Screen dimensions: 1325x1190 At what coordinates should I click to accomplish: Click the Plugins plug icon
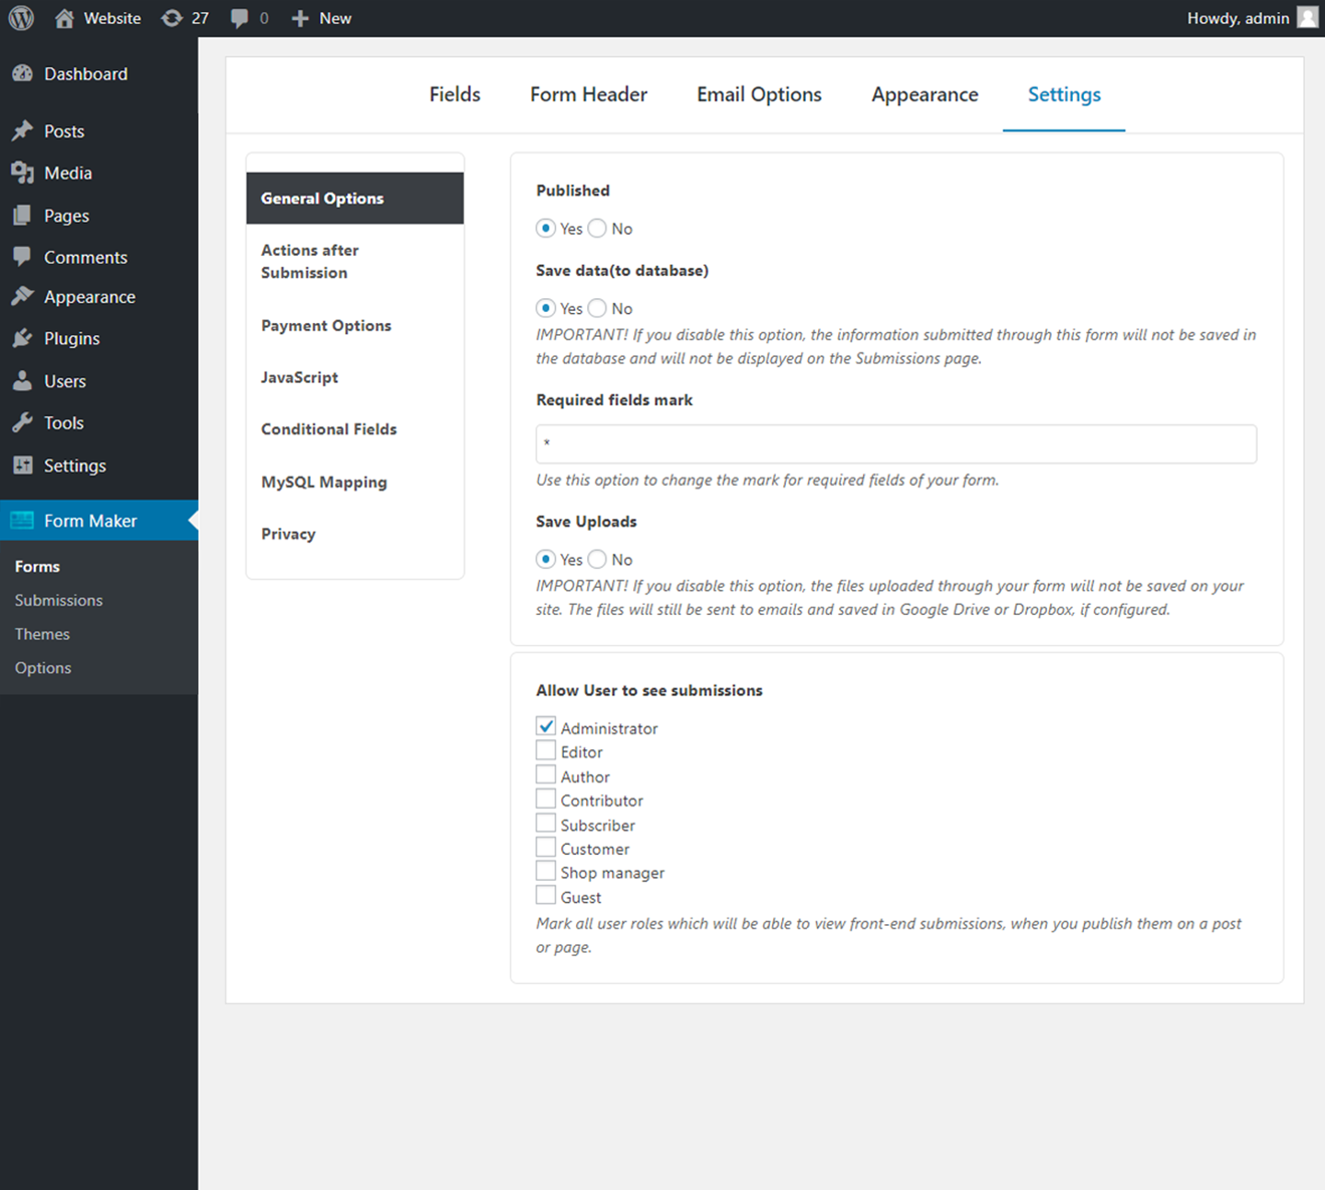pos(23,338)
